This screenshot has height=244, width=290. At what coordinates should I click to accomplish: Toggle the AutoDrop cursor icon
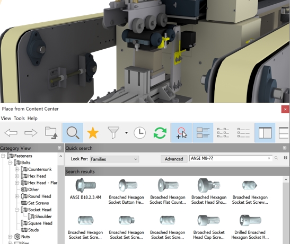click(182, 133)
